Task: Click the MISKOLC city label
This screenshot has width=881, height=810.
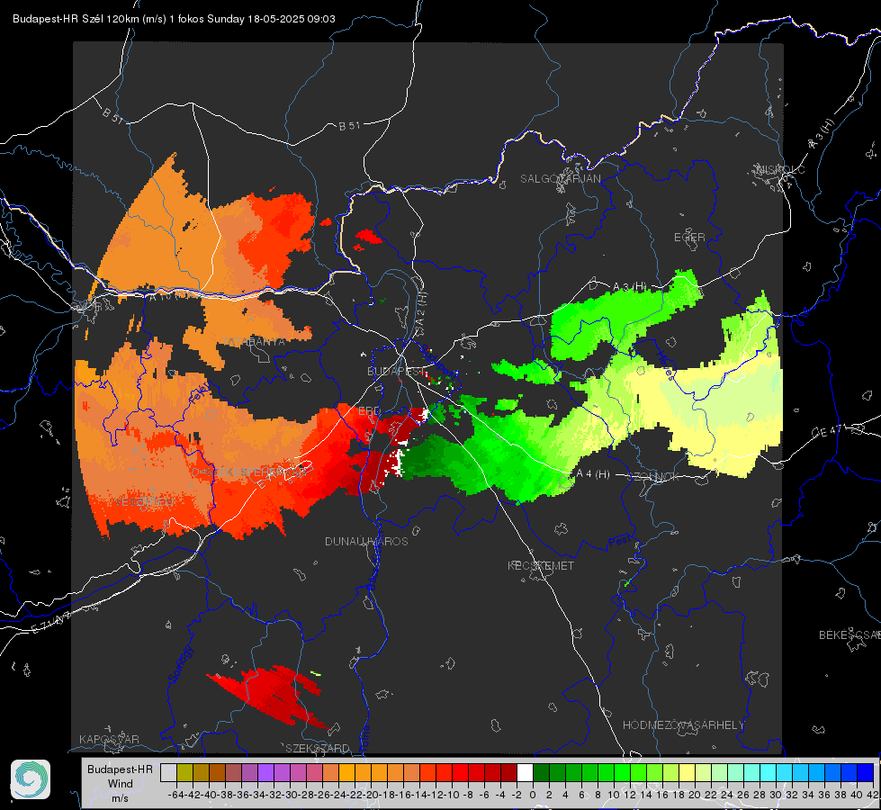Action: point(780,169)
